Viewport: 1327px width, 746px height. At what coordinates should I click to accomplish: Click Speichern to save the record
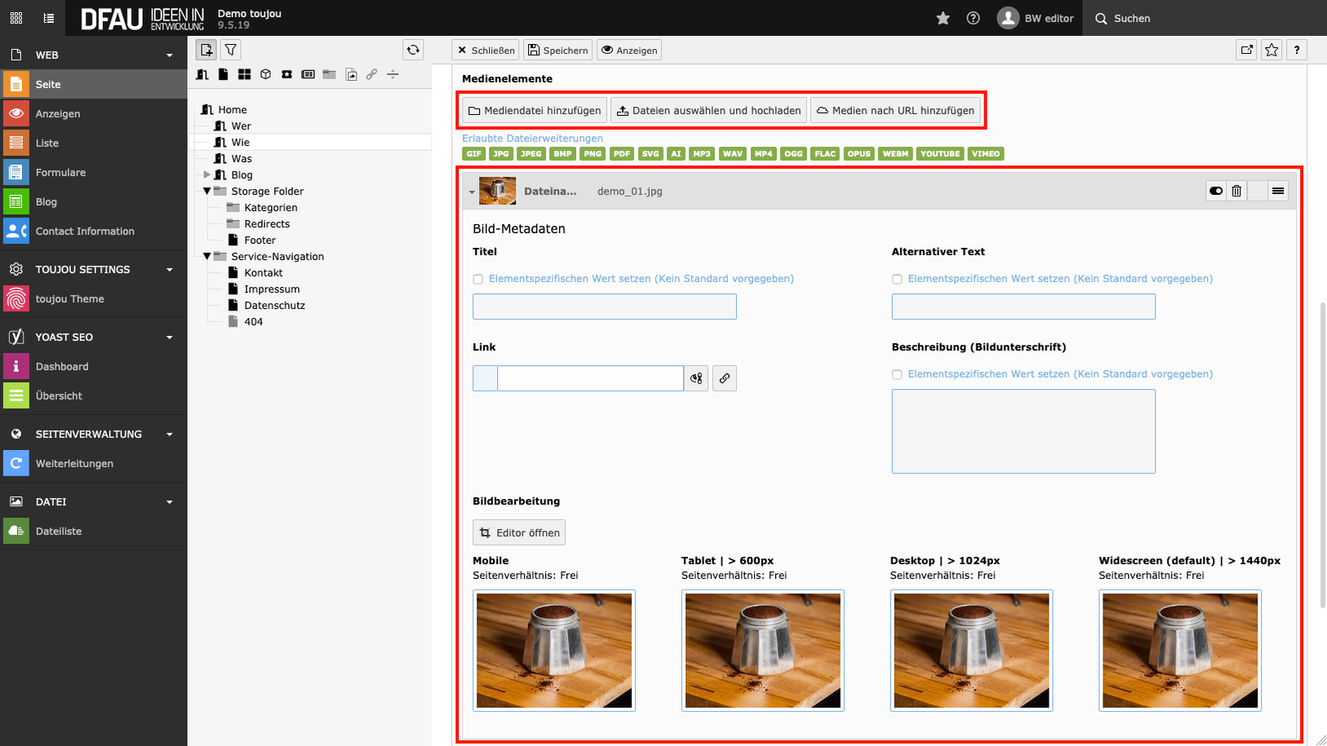click(557, 50)
